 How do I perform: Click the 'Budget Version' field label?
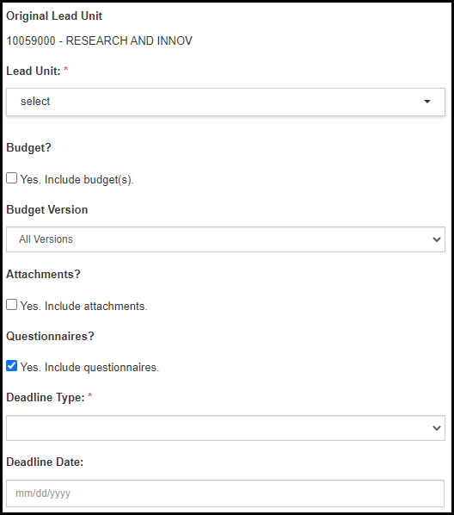pos(47,209)
